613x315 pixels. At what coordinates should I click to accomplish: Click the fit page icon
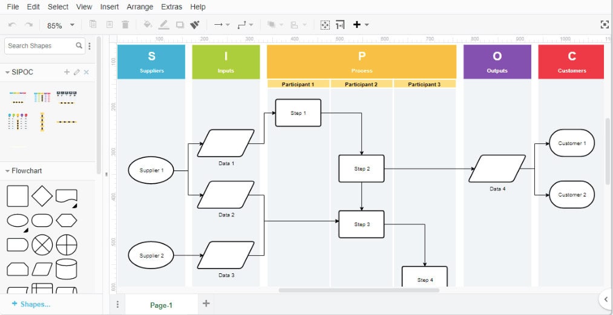click(x=325, y=25)
